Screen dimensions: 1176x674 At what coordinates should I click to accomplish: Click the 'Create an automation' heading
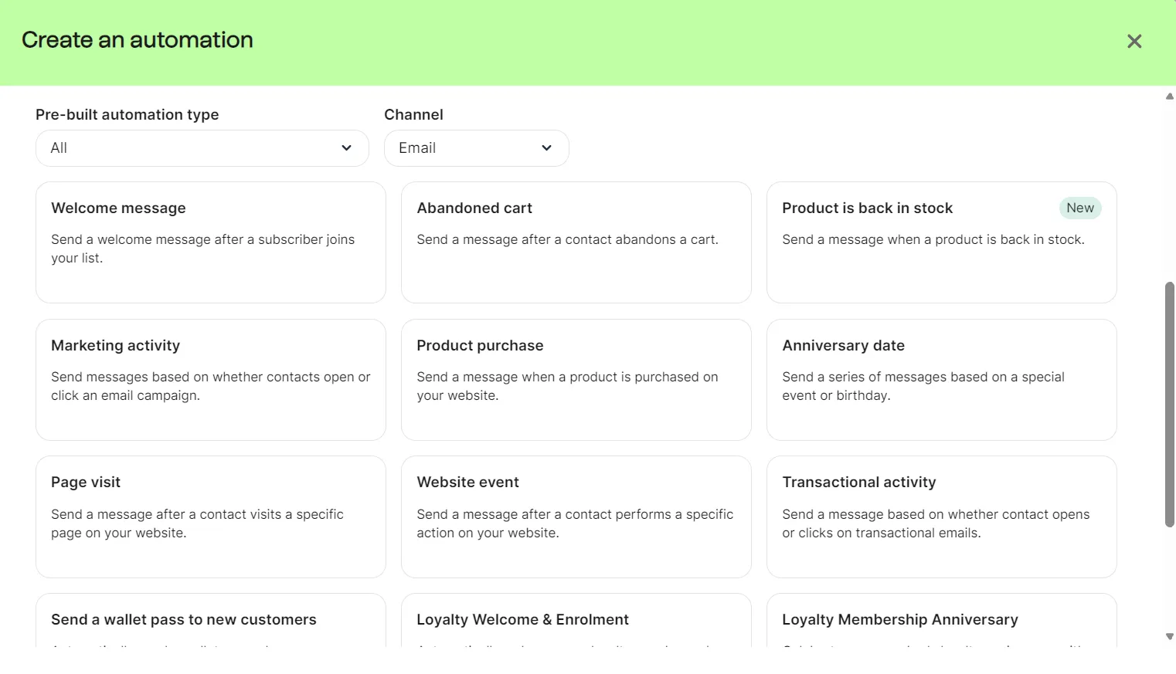[x=138, y=40]
